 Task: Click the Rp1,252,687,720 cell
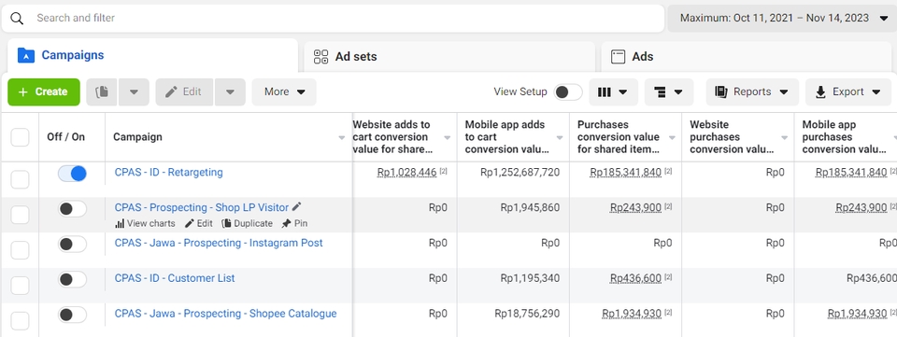[520, 172]
